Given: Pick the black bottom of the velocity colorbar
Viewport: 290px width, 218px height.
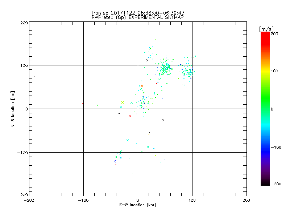Looking at the screenshot, I should tap(265, 183).
